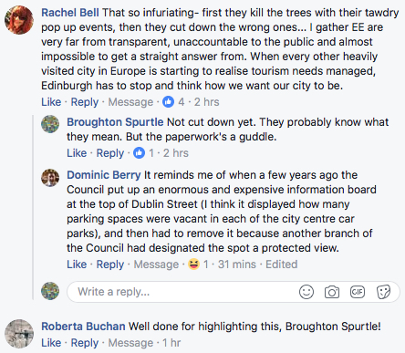
Task: Click in the Write a reply field
Action: pos(182,292)
